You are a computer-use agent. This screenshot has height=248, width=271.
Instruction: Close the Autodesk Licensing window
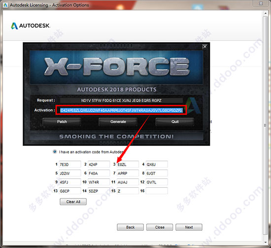[x=261, y=3]
